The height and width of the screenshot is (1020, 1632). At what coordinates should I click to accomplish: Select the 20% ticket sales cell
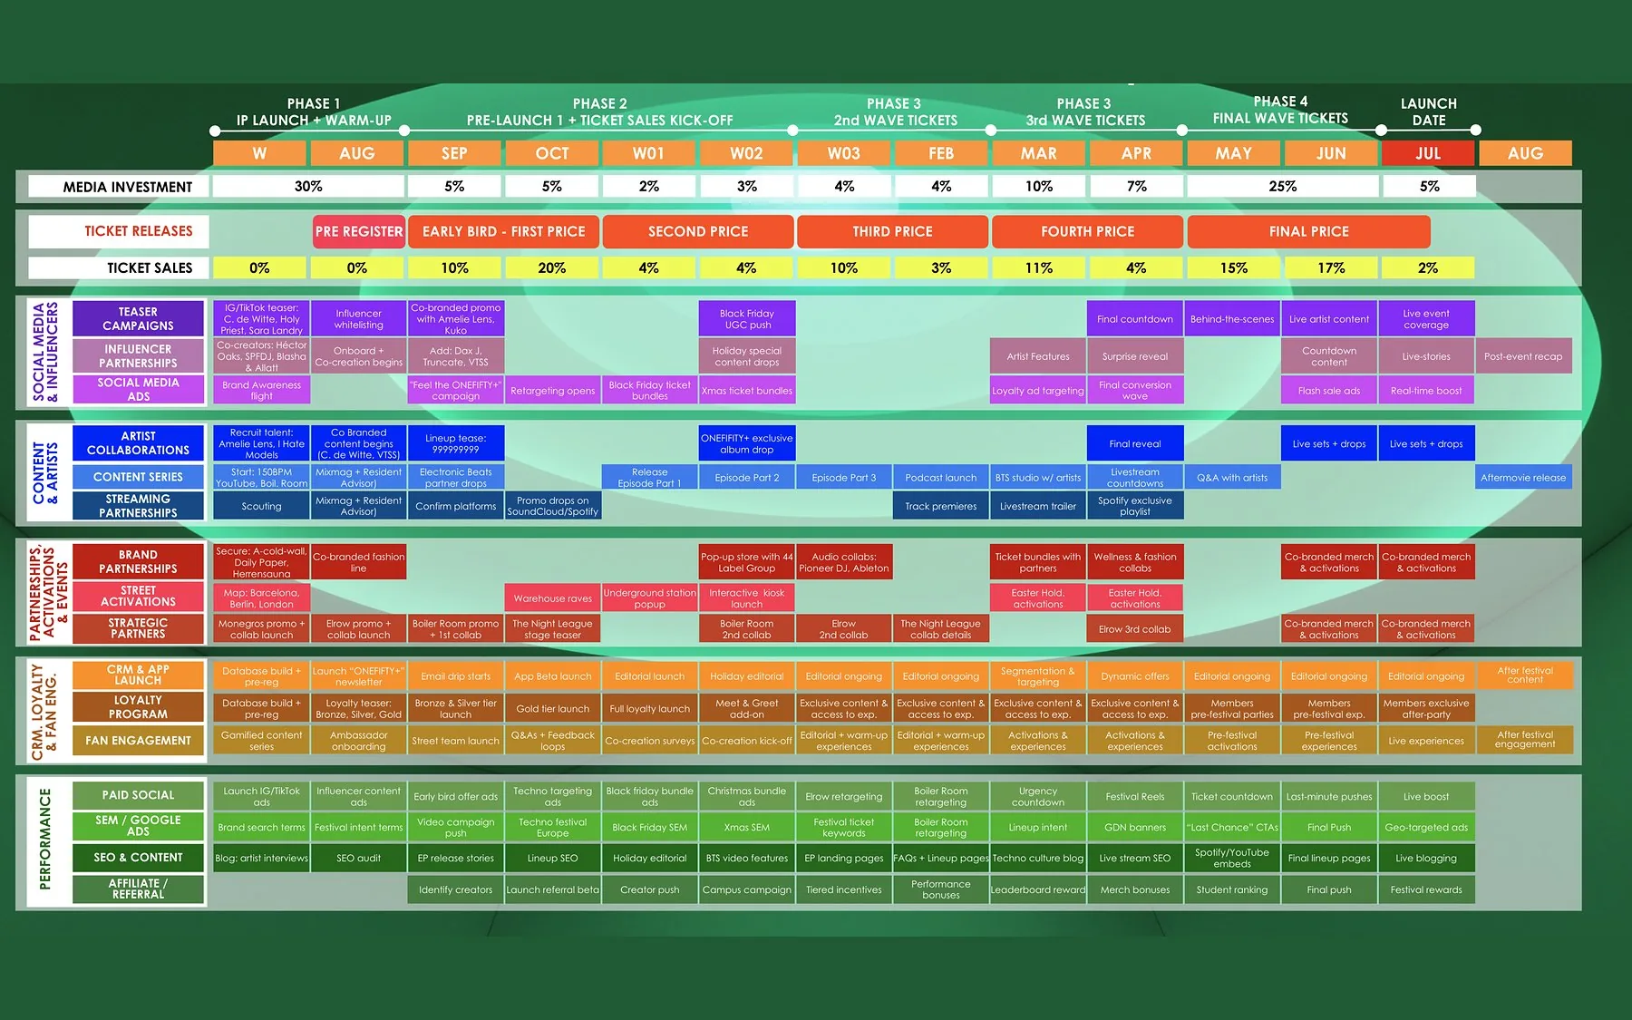pyautogui.click(x=551, y=267)
